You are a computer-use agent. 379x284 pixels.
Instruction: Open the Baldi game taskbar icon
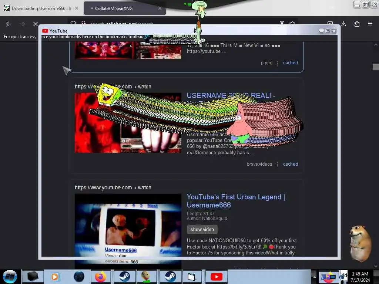147,277
